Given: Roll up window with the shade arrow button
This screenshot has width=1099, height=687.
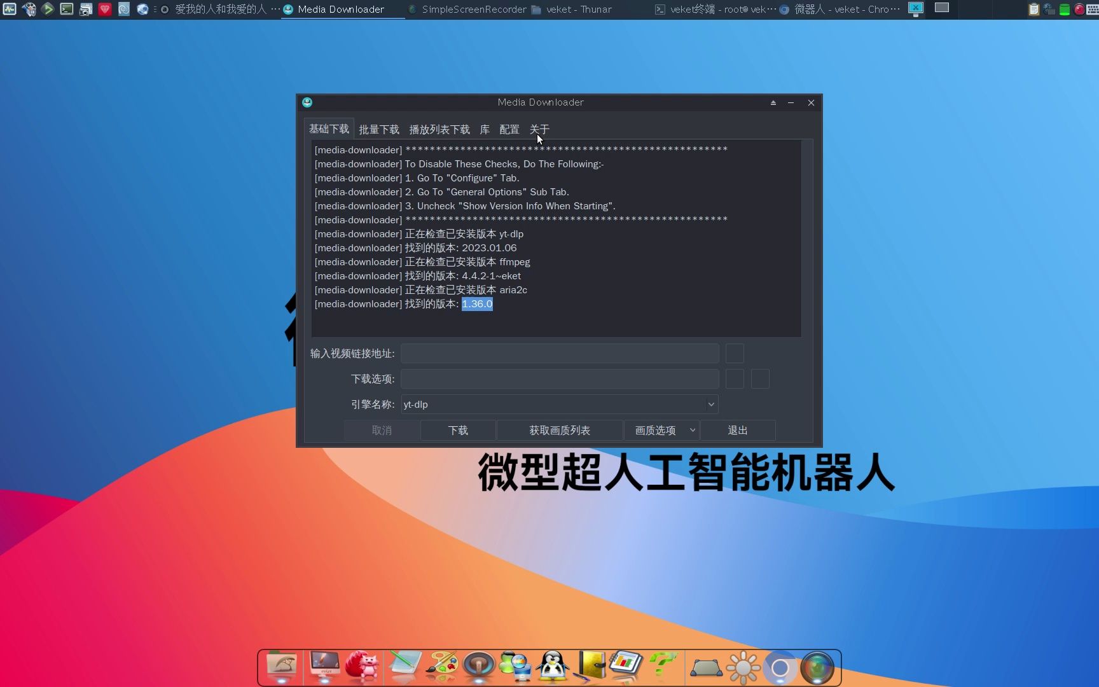Looking at the screenshot, I should (x=773, y=102).
